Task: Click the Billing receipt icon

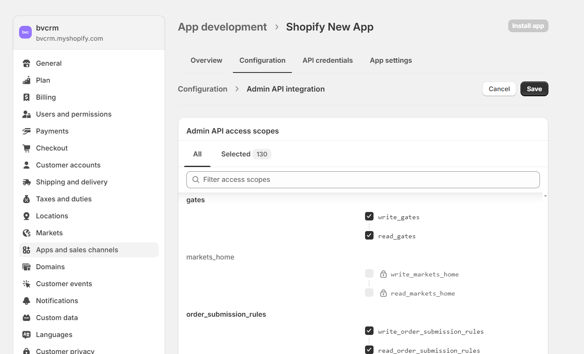Action: click(27, 98)
